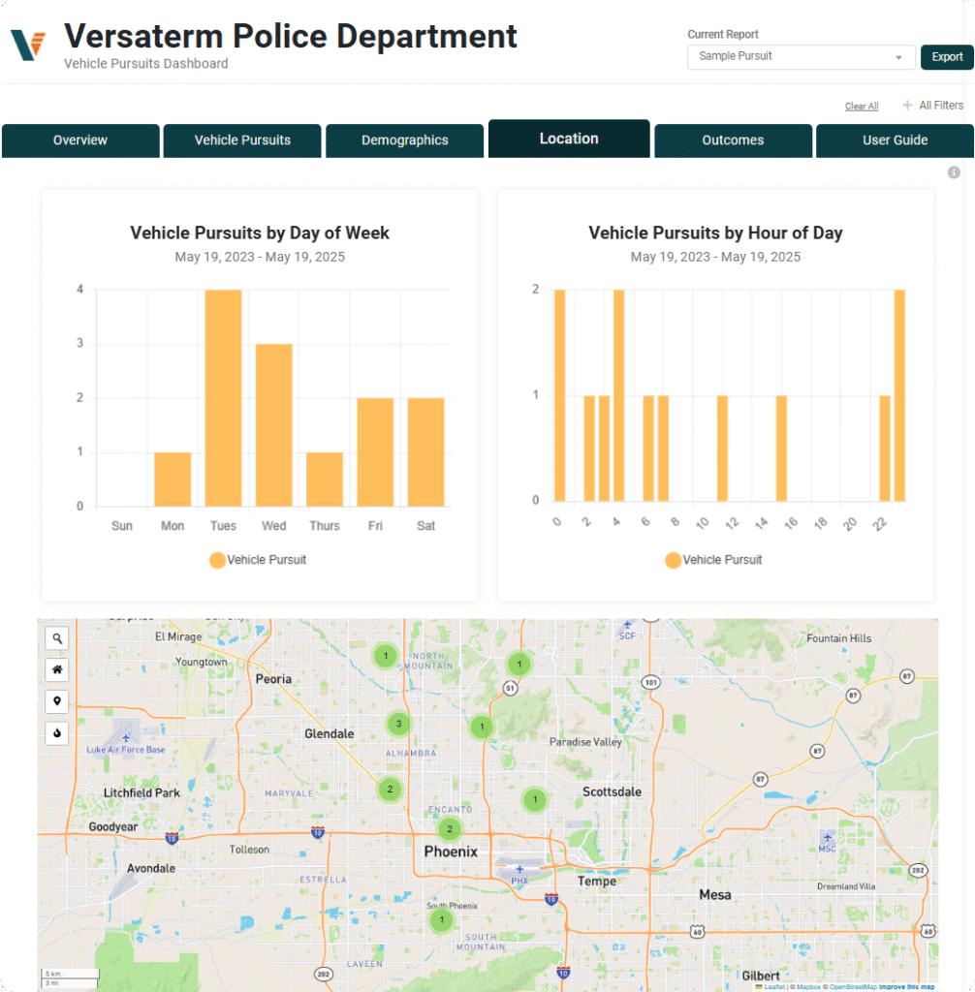The image size is (975, 992).
Task: Click the Clear All link
Action: (861, 106)
